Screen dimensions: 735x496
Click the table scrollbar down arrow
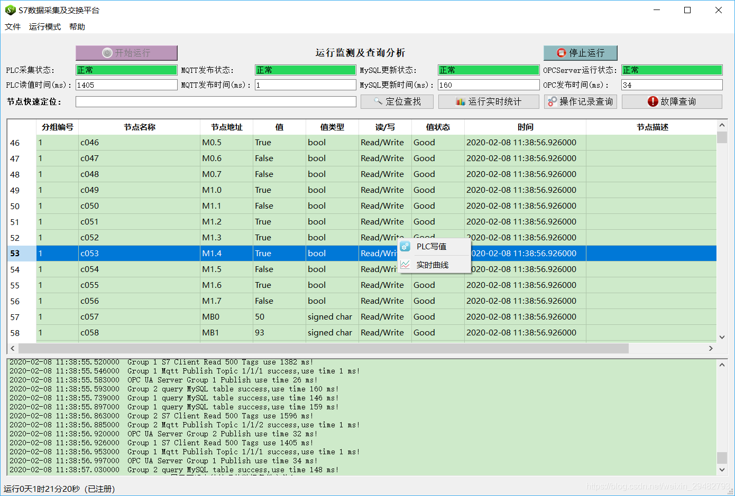click(x=722, y=337)
